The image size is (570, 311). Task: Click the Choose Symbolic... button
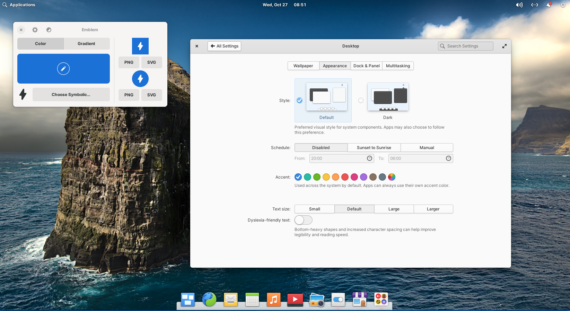click(71, 95)
